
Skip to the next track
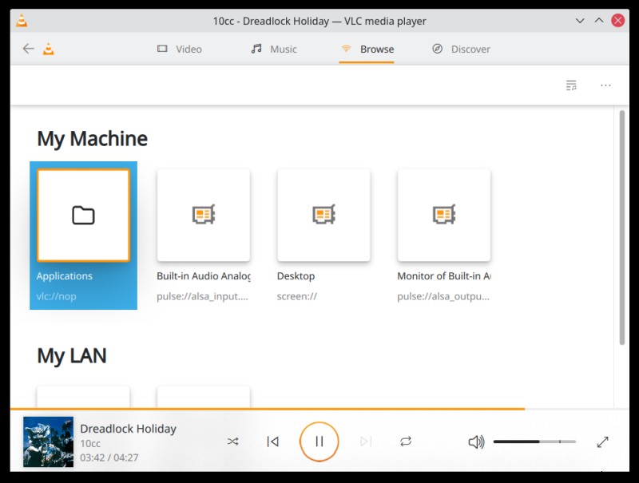[366, 441]
